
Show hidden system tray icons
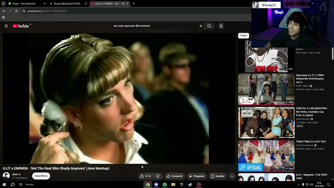point(299,185)
